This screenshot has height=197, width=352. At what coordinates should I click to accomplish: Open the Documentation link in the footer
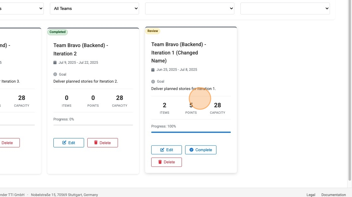pyautogui.click(x=333, y=194)
